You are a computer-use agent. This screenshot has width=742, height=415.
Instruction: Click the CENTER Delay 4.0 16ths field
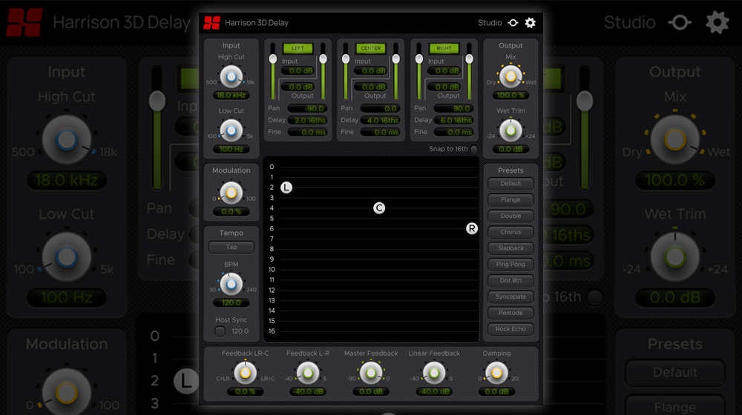tap(380, 120)
